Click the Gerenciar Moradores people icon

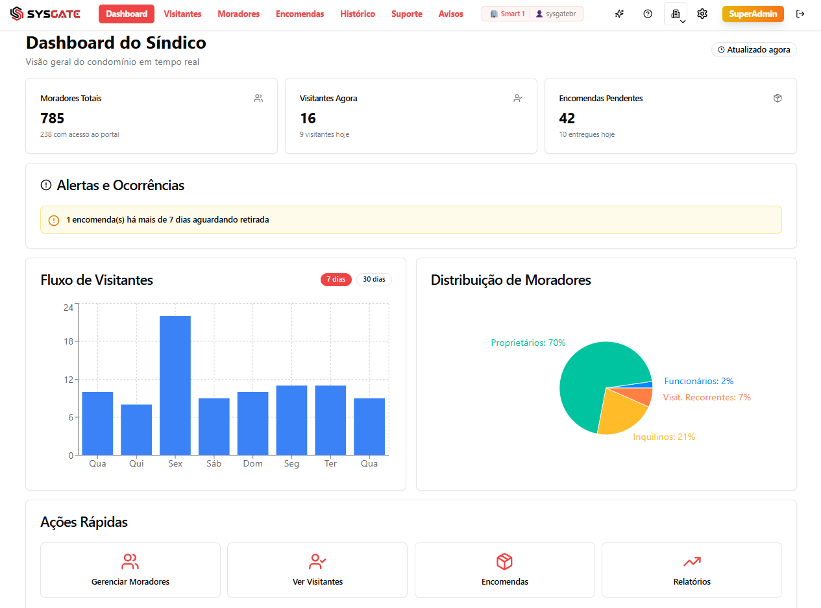[130, 561]
